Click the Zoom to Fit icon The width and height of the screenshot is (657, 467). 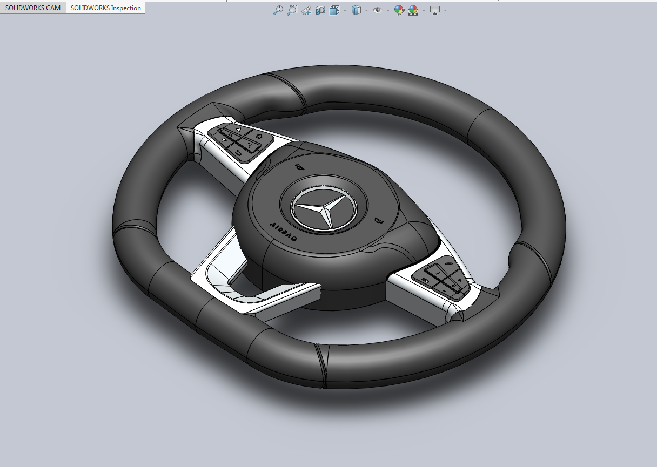[x=278, y=10]
